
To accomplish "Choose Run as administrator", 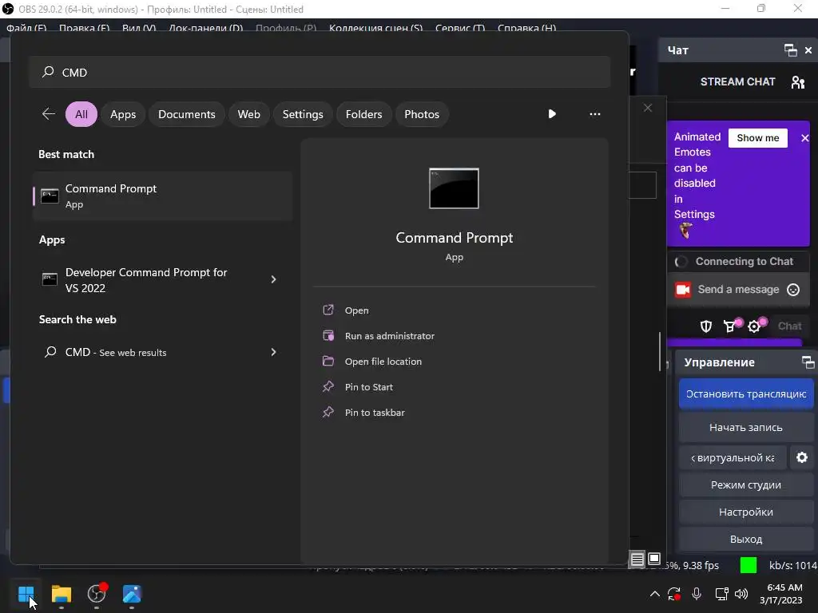I will 389,336.
